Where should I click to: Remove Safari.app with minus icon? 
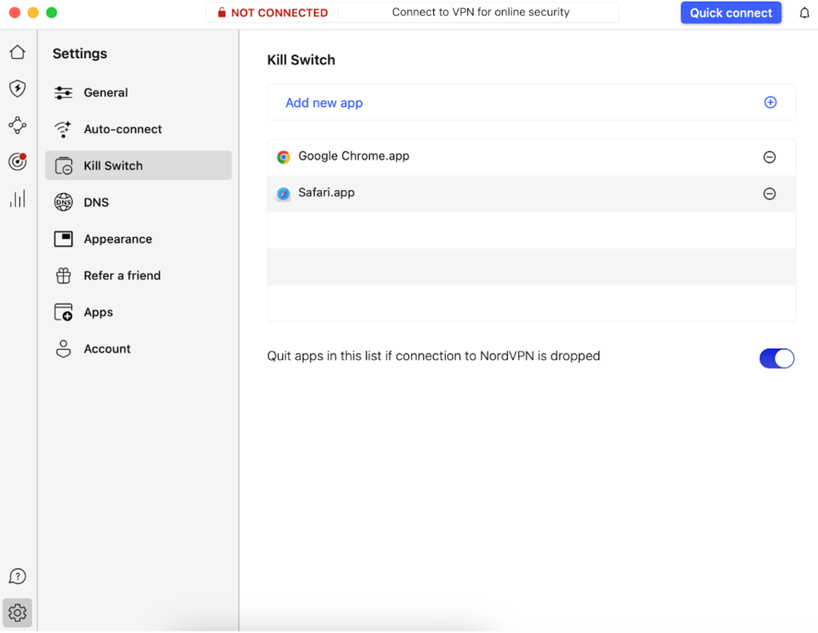tap(769, 194)
